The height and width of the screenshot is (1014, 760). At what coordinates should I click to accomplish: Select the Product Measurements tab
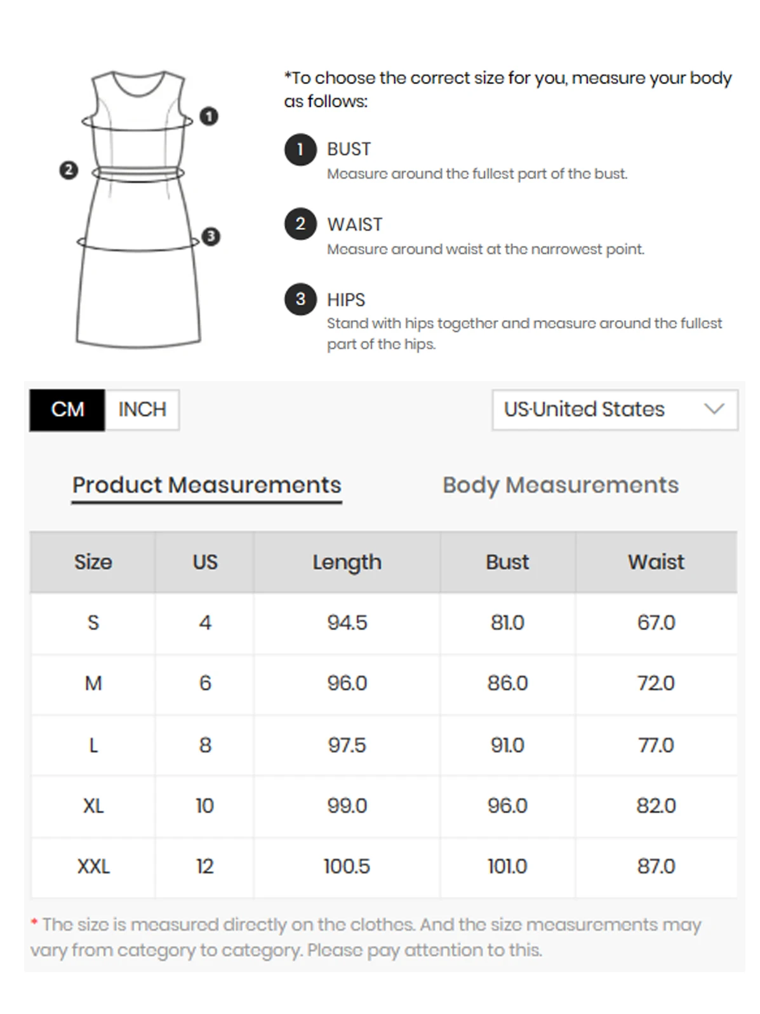coord(206,485)
